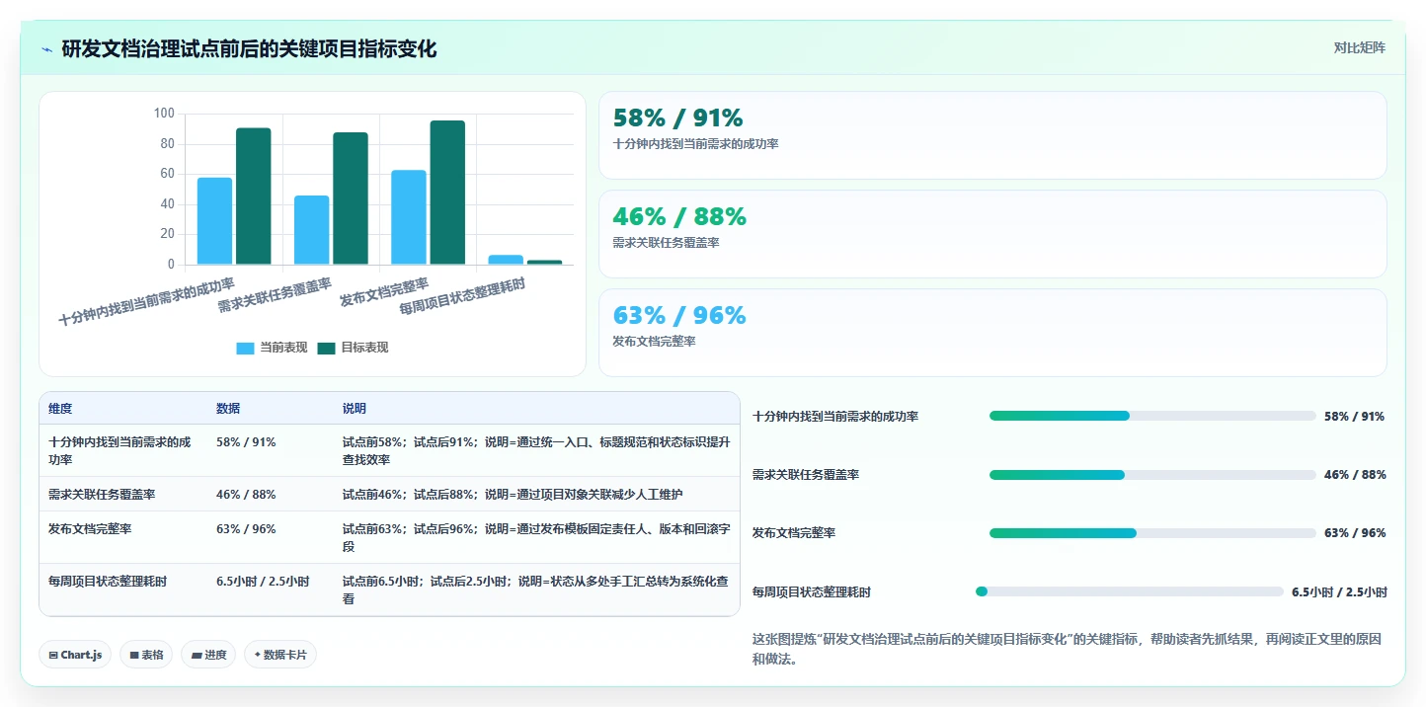
Task: Click the 对比矩阵 label in header
Action: (1359, 47)
